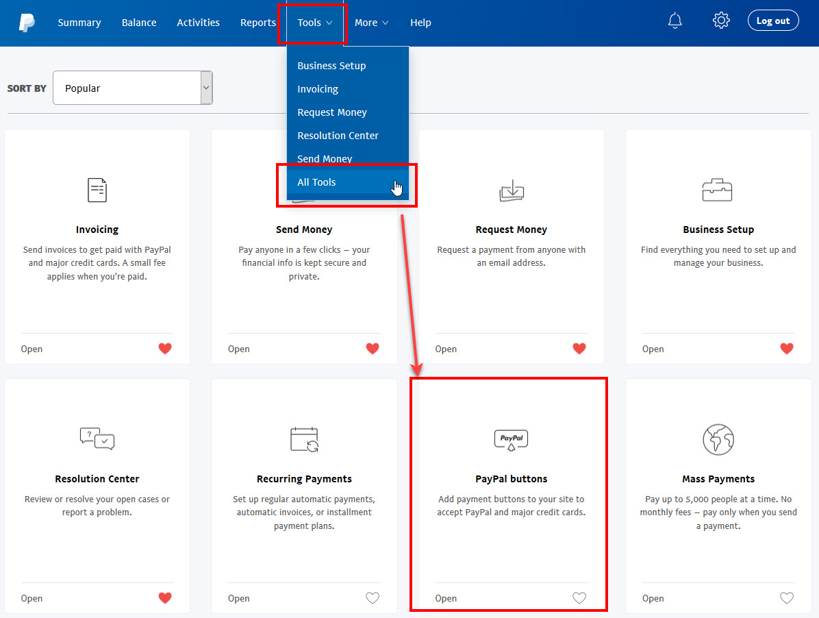Click the Request Money download tray icon

click(x=511, y=190)
